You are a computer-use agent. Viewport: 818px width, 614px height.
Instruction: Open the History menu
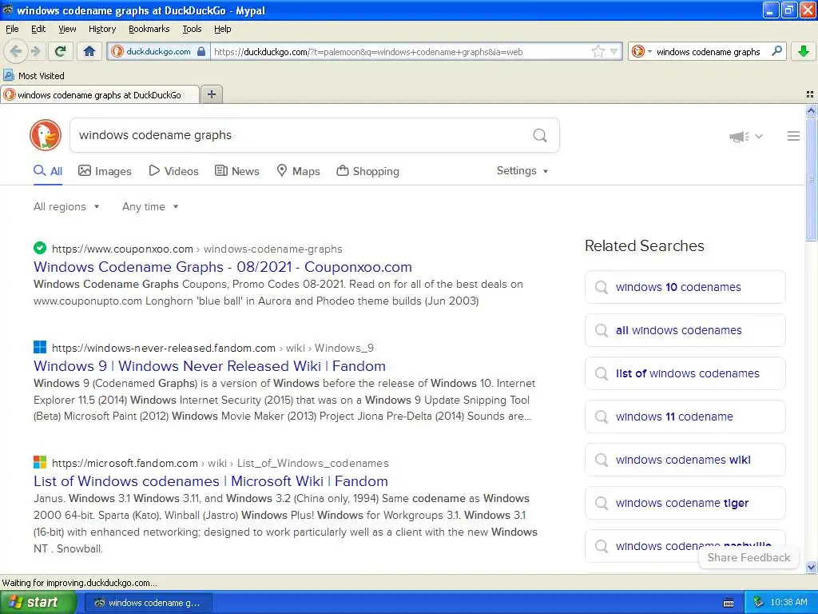(x=101, y=29)
